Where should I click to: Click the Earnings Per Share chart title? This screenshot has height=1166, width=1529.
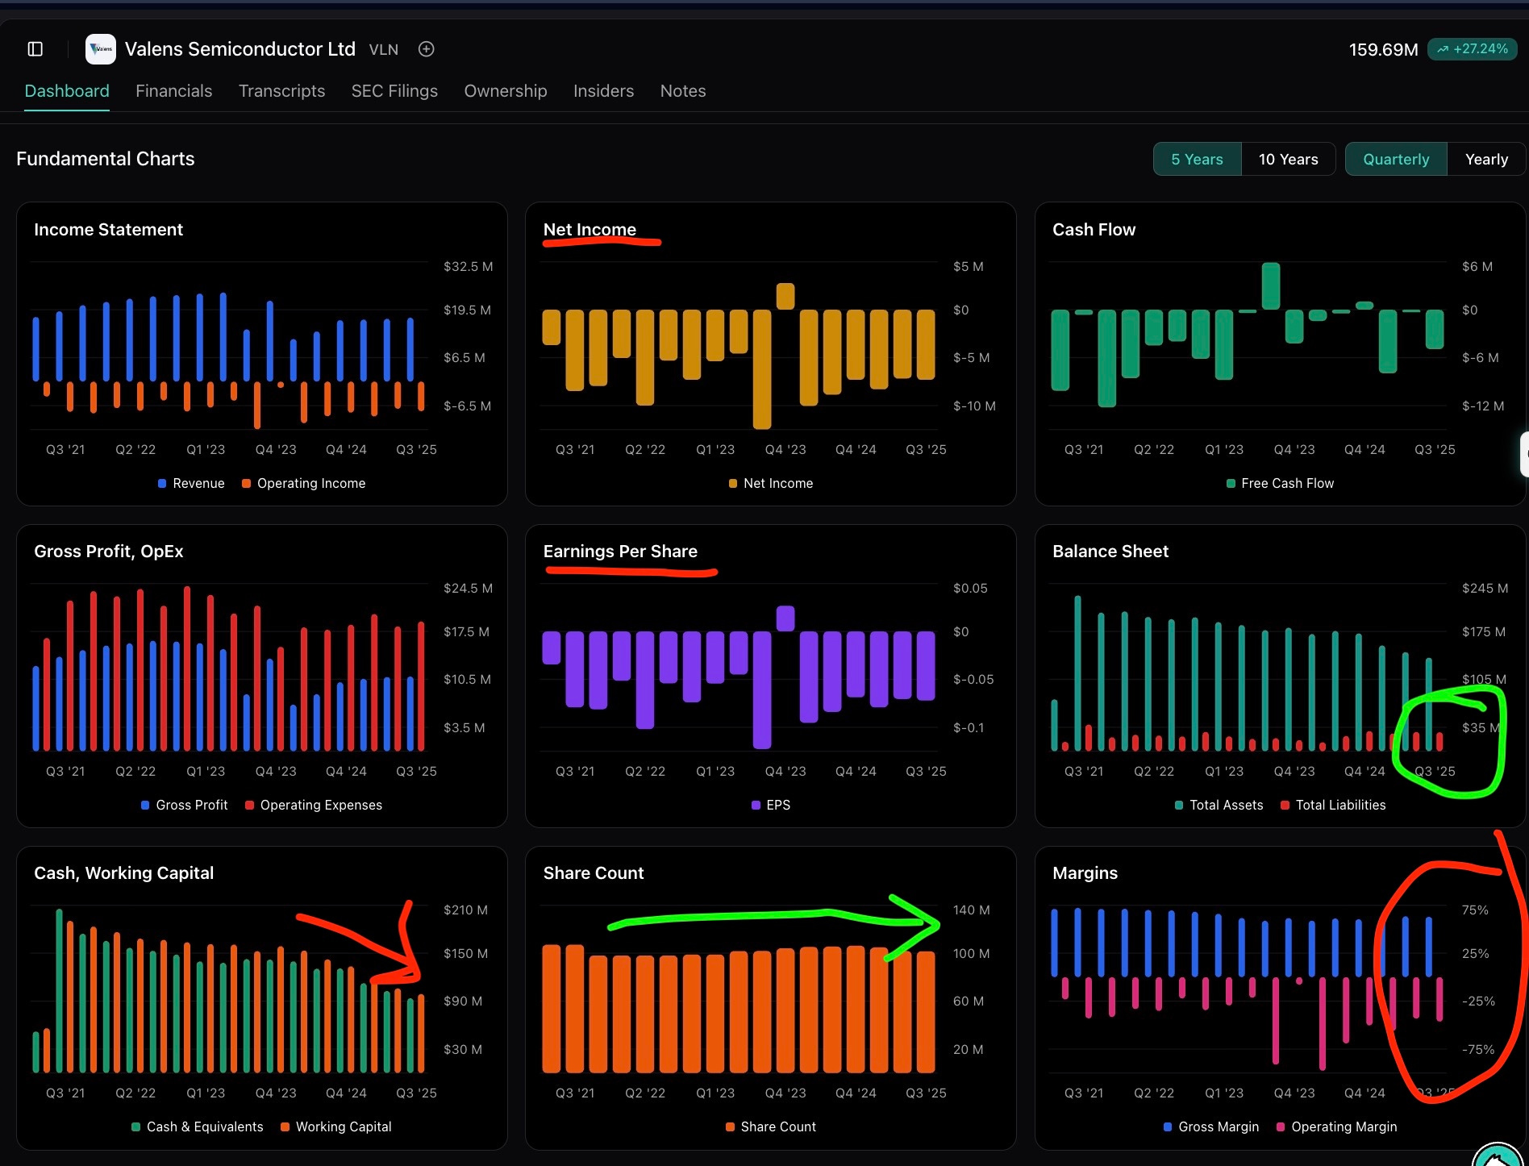pos(620,552)
